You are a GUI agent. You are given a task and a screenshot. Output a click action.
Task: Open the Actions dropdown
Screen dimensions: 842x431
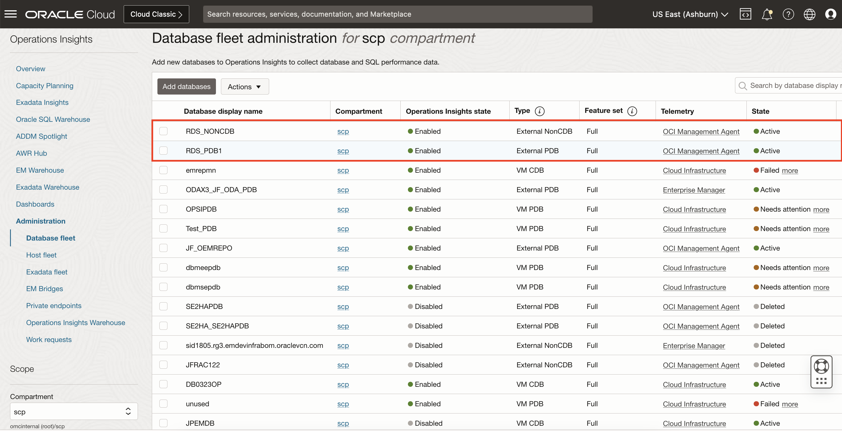click(245, 86)
